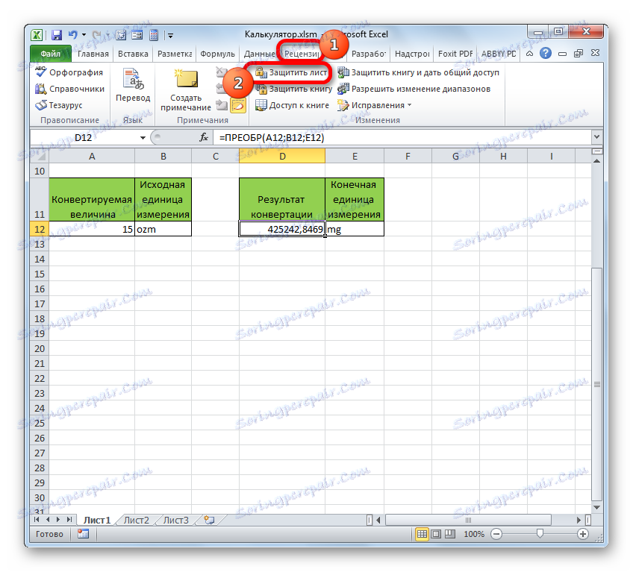
Task: Select cell A12 with value 15
Action: click(x=92, y=229)
